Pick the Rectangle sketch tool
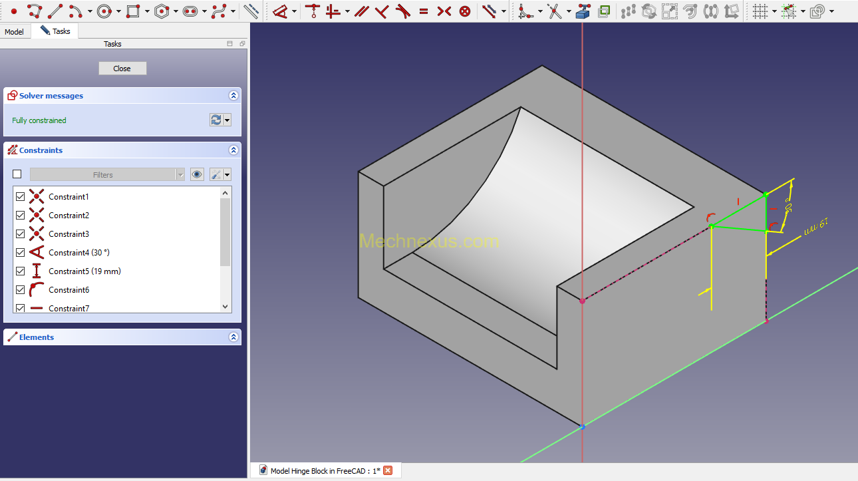The image size is (858, 481). pyautogui.click(x=132, y=11)
